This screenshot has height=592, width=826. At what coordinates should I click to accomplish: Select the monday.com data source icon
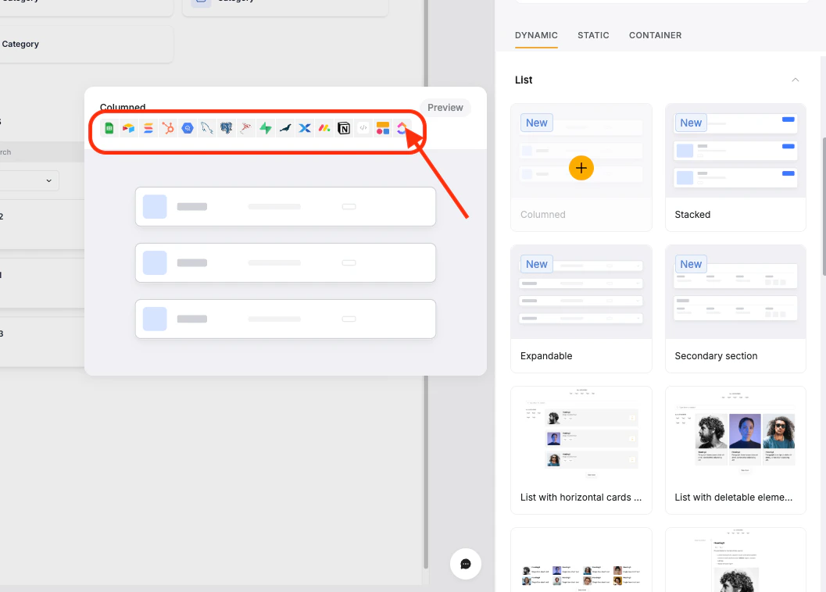click(x=324, y=128)
